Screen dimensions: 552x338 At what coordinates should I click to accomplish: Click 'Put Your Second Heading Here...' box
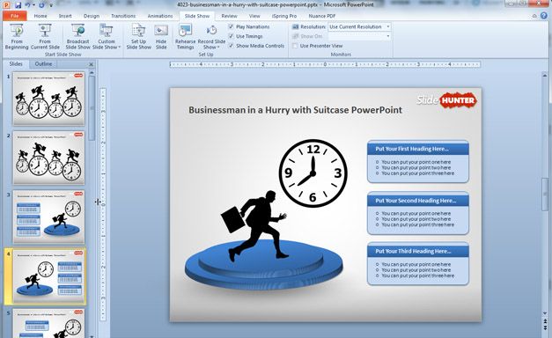[x=418, y=213]
